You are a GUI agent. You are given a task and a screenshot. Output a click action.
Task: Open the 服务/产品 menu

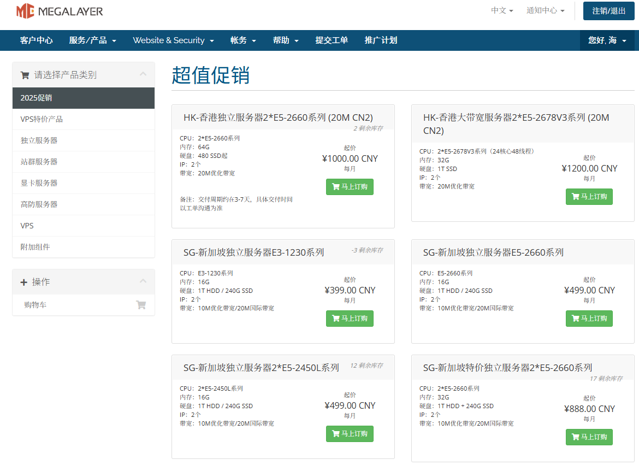[x=92, y=40]
